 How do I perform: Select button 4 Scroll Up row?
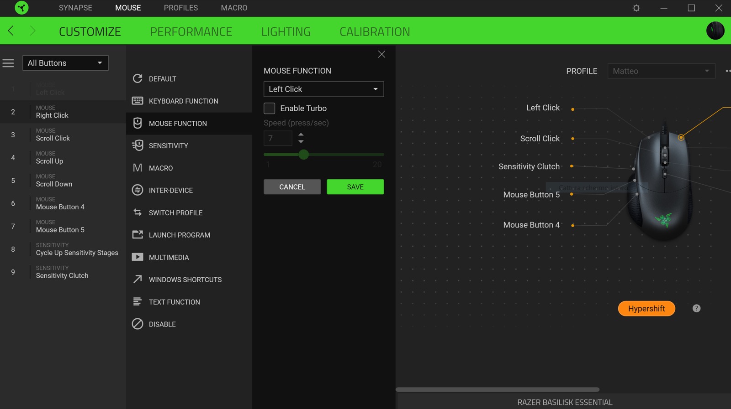point(63,157)
